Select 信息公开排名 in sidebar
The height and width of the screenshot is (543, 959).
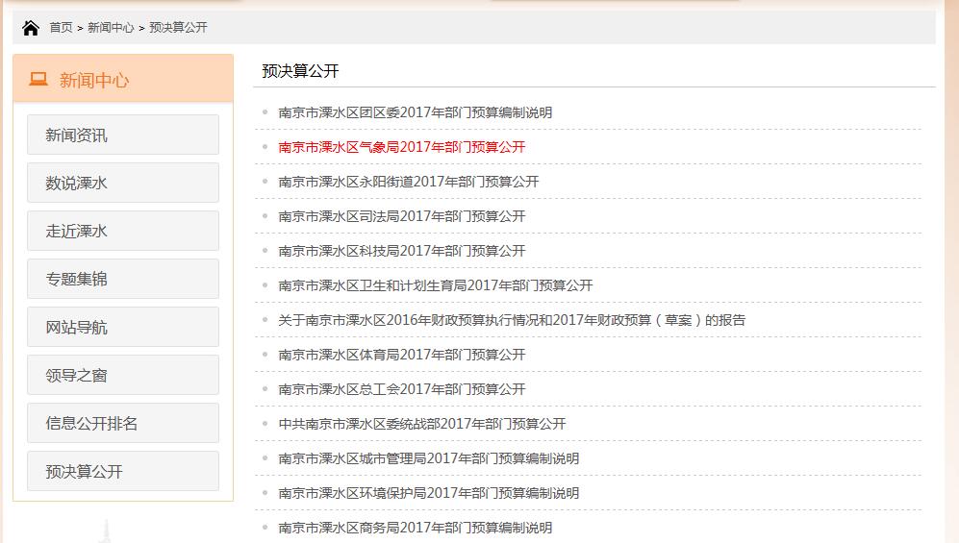(x=122, y=424)
